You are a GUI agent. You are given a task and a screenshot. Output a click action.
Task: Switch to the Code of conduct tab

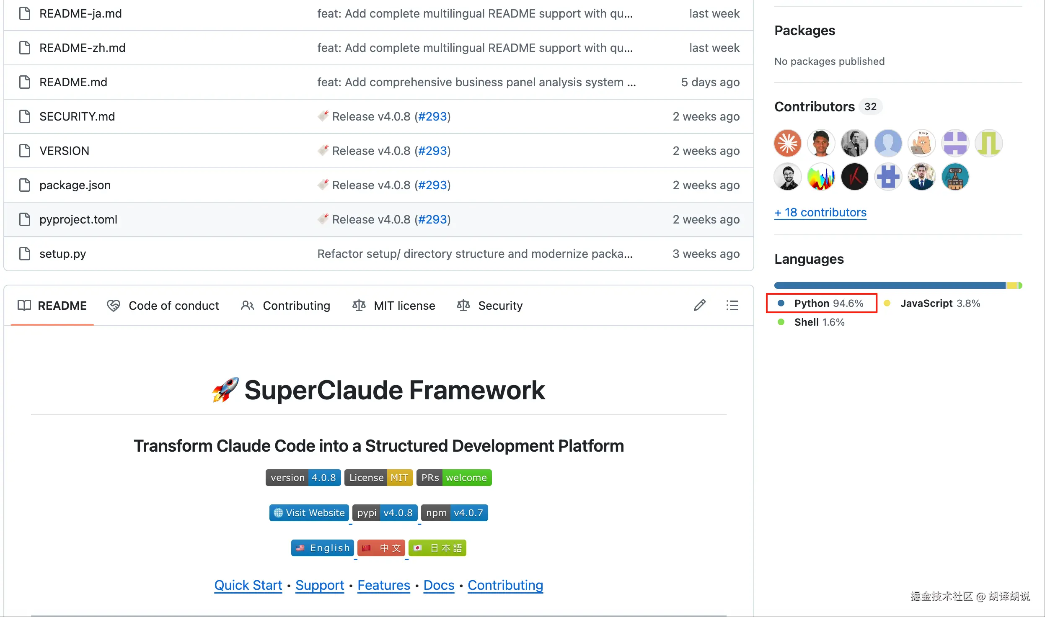click(163, 306)
